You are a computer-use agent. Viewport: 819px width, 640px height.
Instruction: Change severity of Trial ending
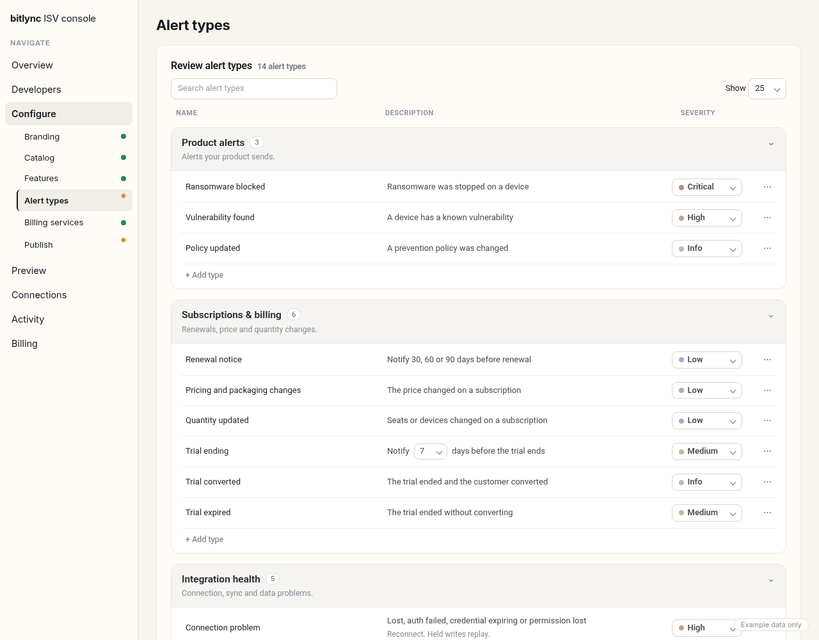click(x=707, y=451)
